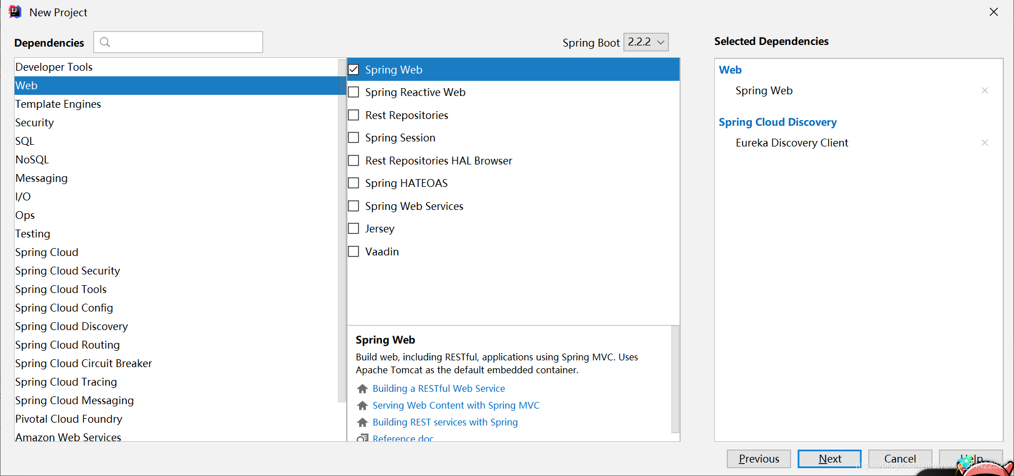Focus the Dependencies search field
The image size is (1014, 476).
click(178, 42)
